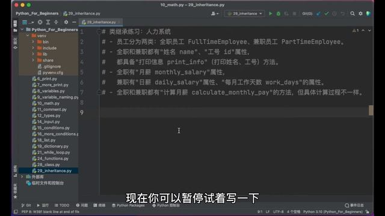Run the 29_inheritance configuration
The image size is (385, 216).
(271, 13)
